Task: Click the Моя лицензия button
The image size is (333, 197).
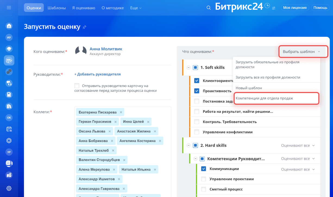Action: [x=295, y=8]
